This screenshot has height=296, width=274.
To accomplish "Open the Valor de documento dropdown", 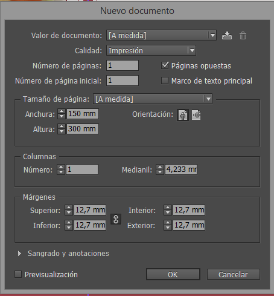I will [x=161, y=36].
